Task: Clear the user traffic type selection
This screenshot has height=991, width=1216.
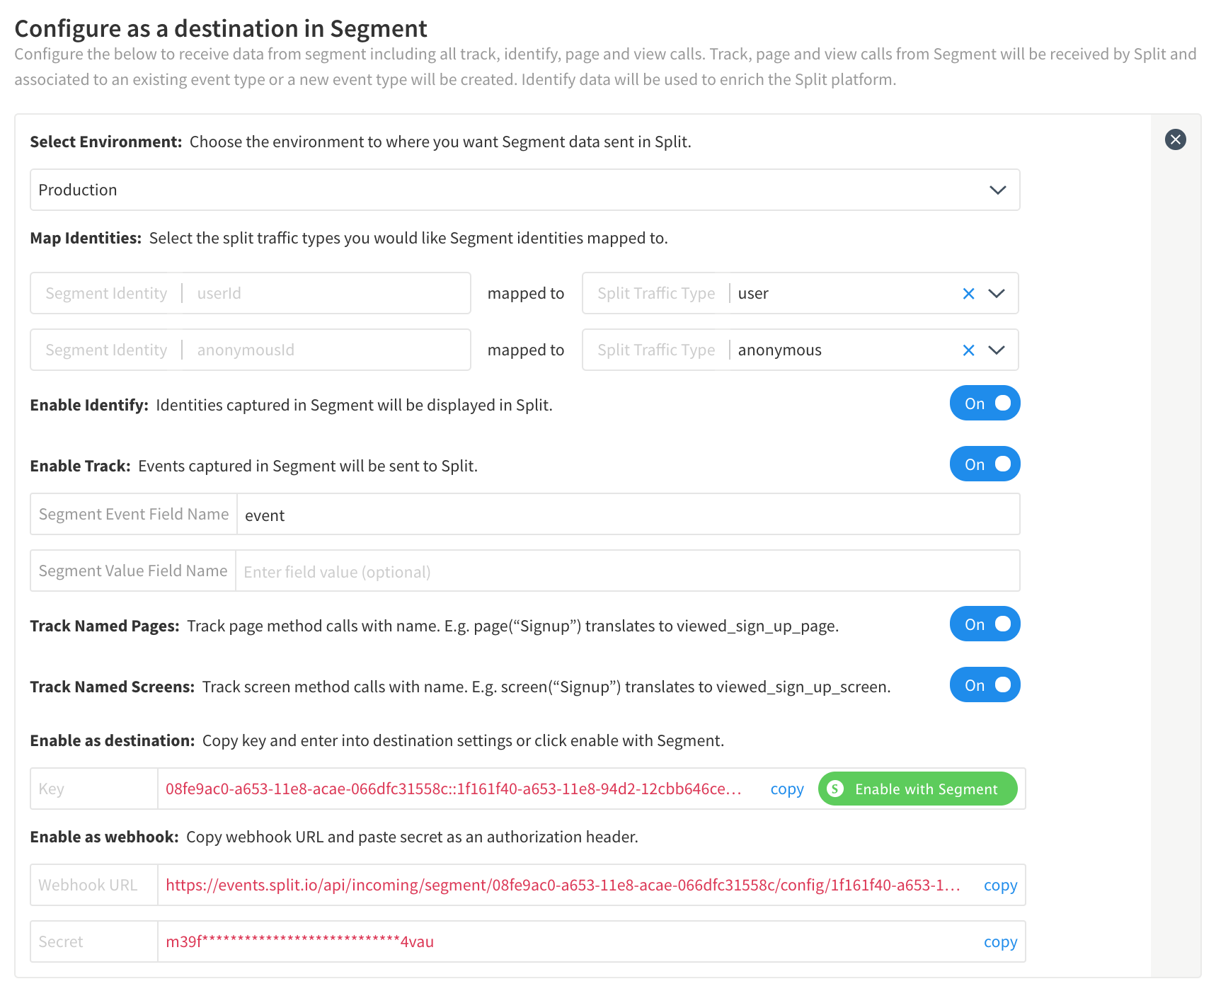Action: click(x=968, y=294)
